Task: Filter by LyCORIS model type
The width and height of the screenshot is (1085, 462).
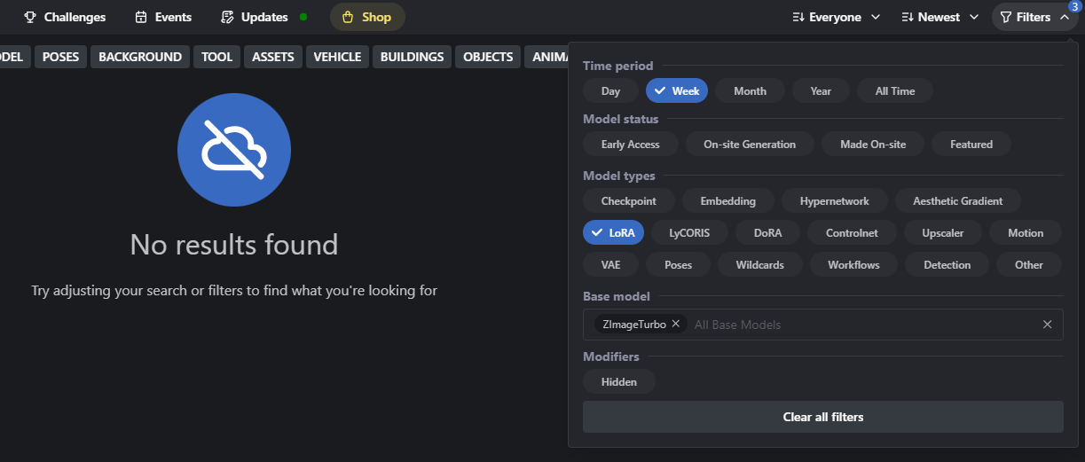Action: [x=689, y=232]
